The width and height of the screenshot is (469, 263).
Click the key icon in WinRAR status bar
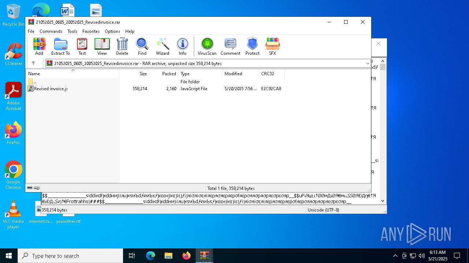coord(37,188)
